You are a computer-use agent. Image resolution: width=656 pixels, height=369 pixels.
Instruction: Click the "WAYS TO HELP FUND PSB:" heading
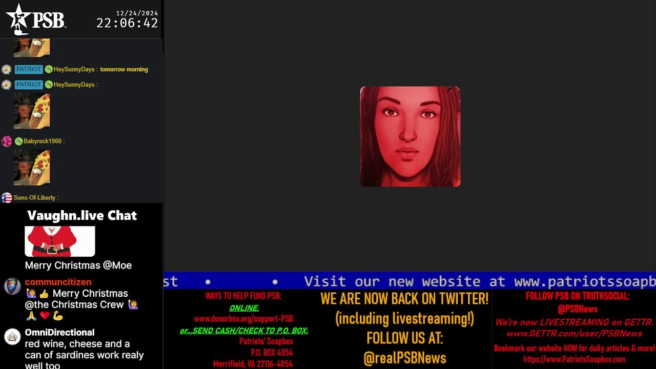coord(243,296)
